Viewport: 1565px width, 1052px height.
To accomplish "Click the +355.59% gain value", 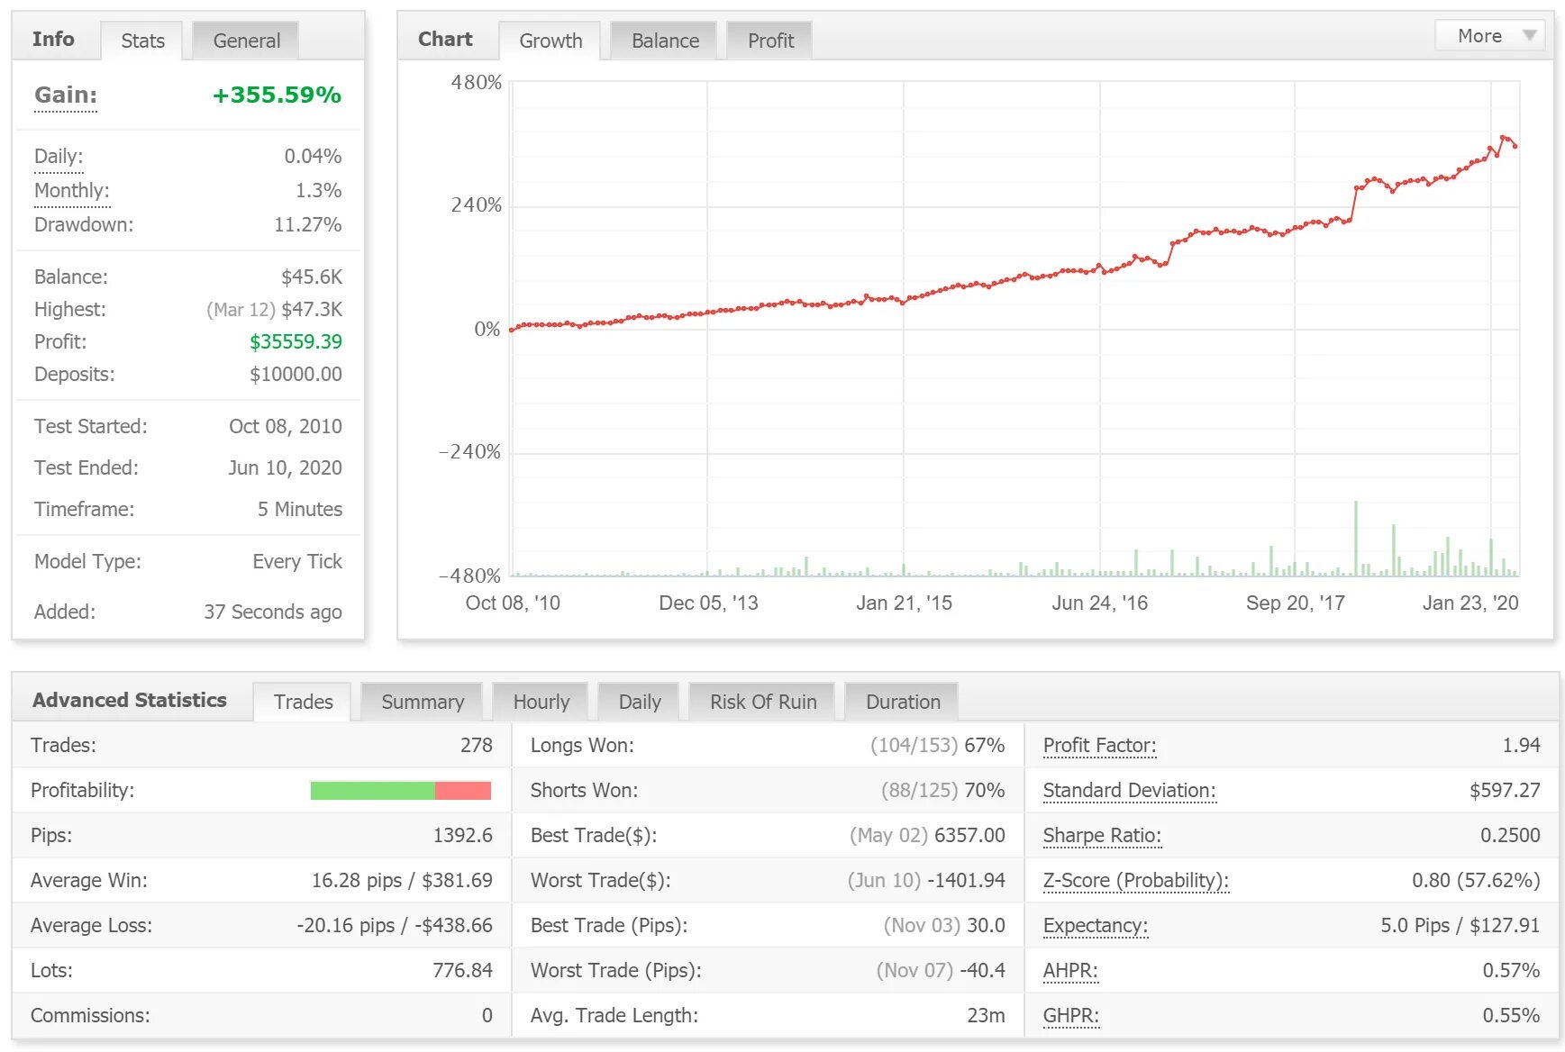I will pos(277,95).
